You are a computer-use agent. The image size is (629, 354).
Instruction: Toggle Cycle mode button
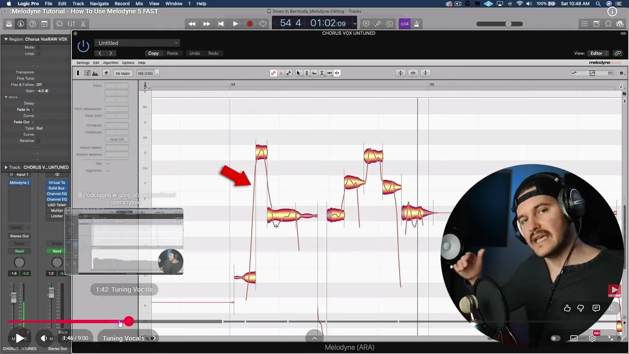[x=263, y=24]
